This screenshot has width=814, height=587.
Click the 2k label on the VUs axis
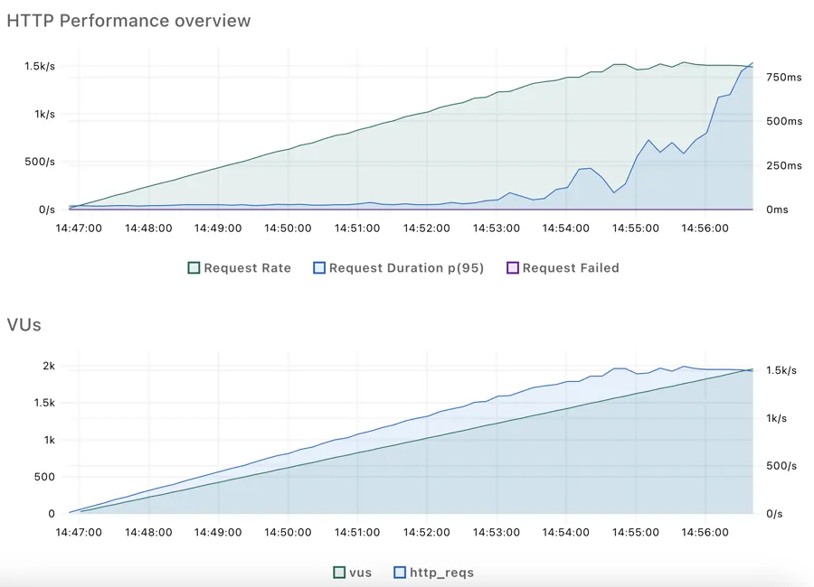[49, 366]
